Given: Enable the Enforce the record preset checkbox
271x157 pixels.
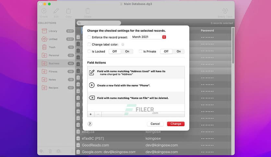Looking at the screenshot, I should (89, 37).
